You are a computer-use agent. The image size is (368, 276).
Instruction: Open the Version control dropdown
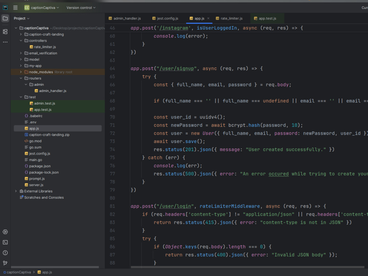tap(81, 8)
